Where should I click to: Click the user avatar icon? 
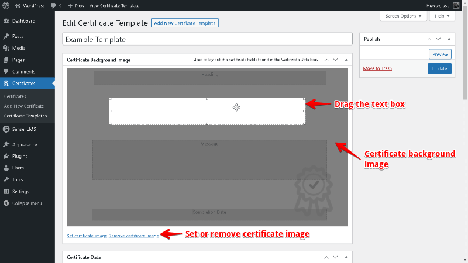[456, 5]
